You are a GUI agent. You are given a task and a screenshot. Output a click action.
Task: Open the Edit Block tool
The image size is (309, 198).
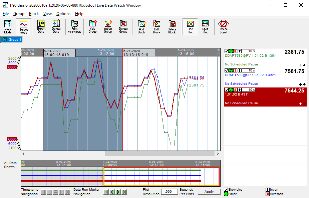tap(157, 27)
